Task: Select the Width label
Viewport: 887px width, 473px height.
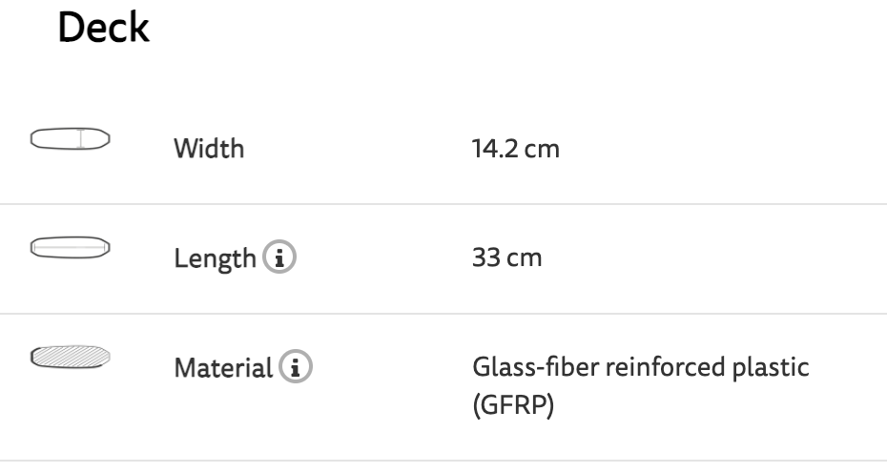Action: [208, 150]
